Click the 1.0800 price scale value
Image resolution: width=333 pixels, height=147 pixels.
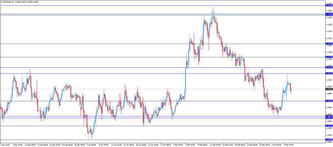329,121
